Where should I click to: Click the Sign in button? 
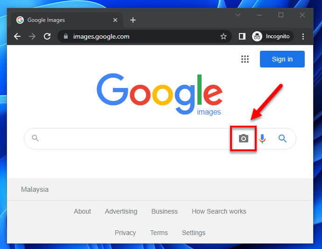point(282,59)
